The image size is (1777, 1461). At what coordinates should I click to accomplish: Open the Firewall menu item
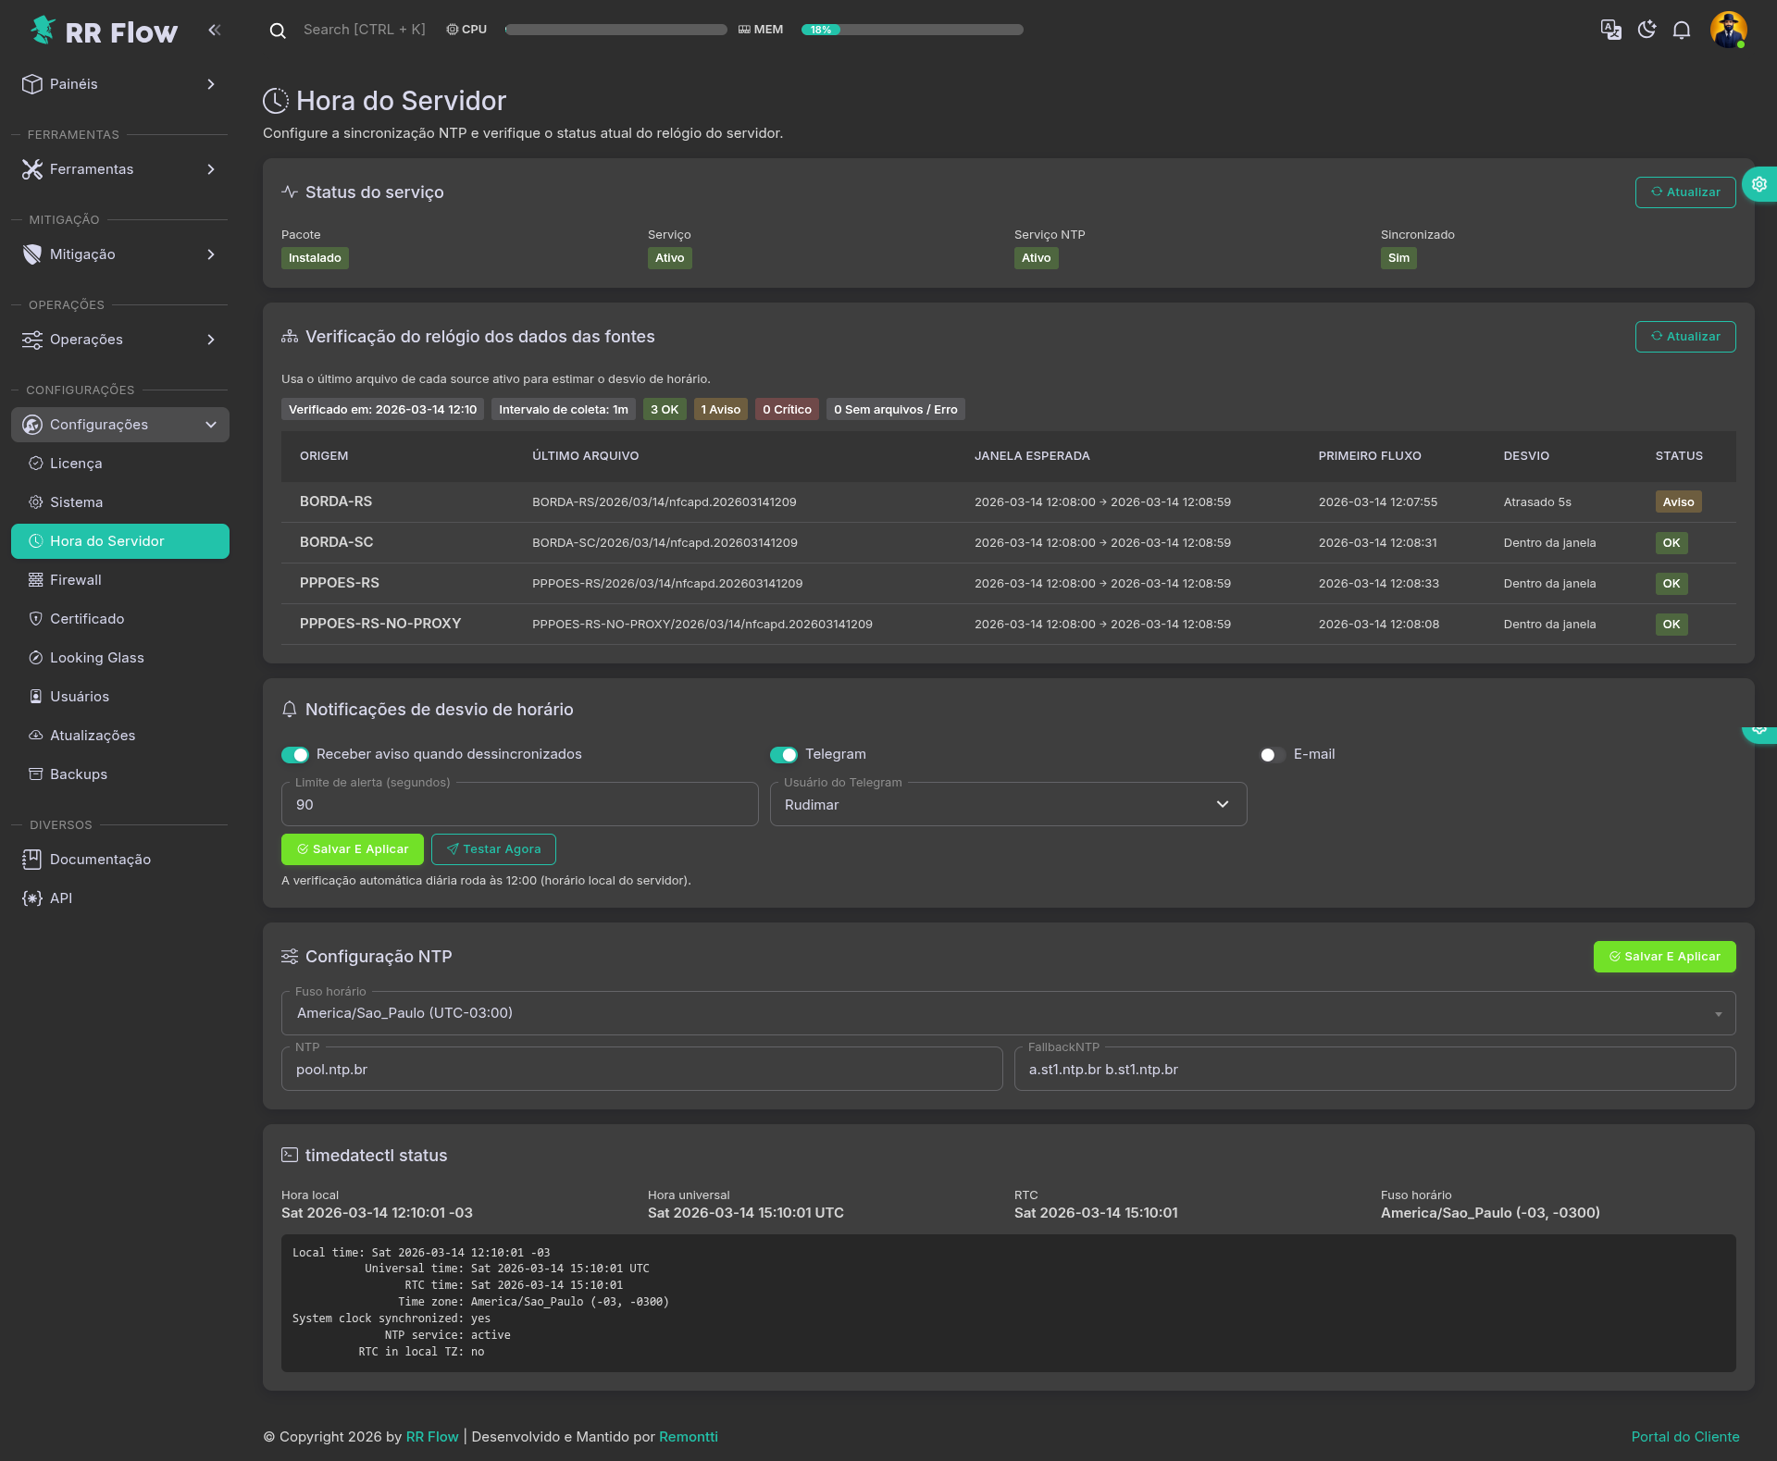pos(76,580)
